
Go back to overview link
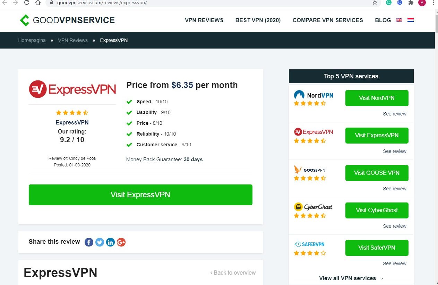click(x=233, y=273)
